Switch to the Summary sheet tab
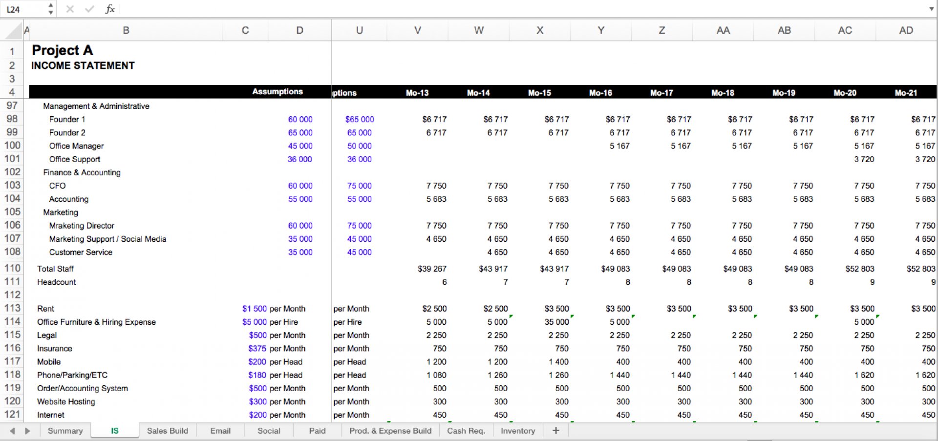 65,431
